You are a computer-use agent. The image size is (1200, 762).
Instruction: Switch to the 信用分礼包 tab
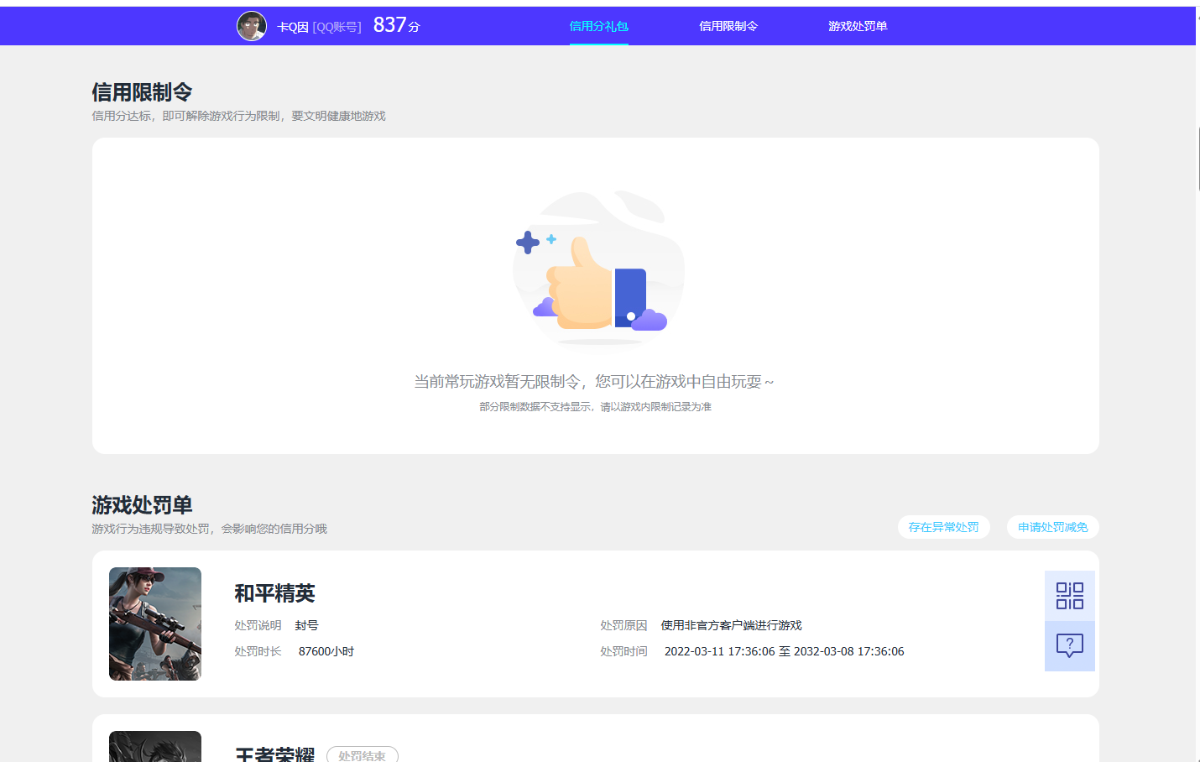pos(598,26)
